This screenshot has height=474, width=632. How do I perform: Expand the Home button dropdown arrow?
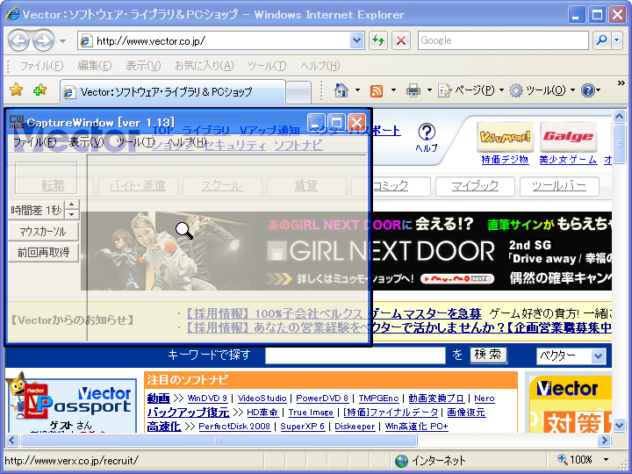(x=357, y=90)
